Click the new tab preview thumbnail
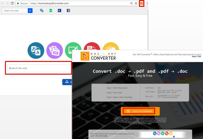203x139 pixels. pyautogui.click(x=163, y=134)
